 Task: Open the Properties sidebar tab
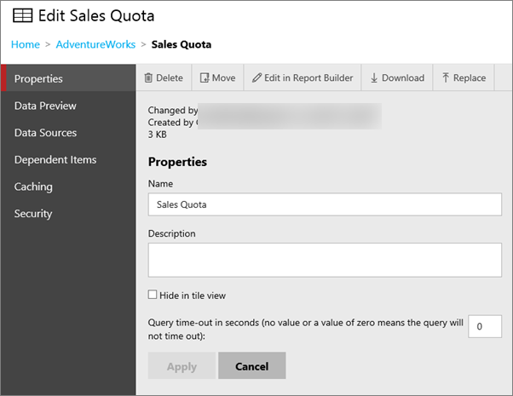[68, 78]
